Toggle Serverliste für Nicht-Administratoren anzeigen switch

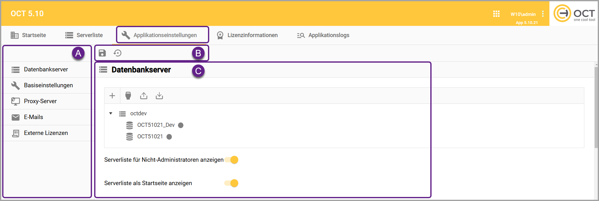(x=232, y=160)
